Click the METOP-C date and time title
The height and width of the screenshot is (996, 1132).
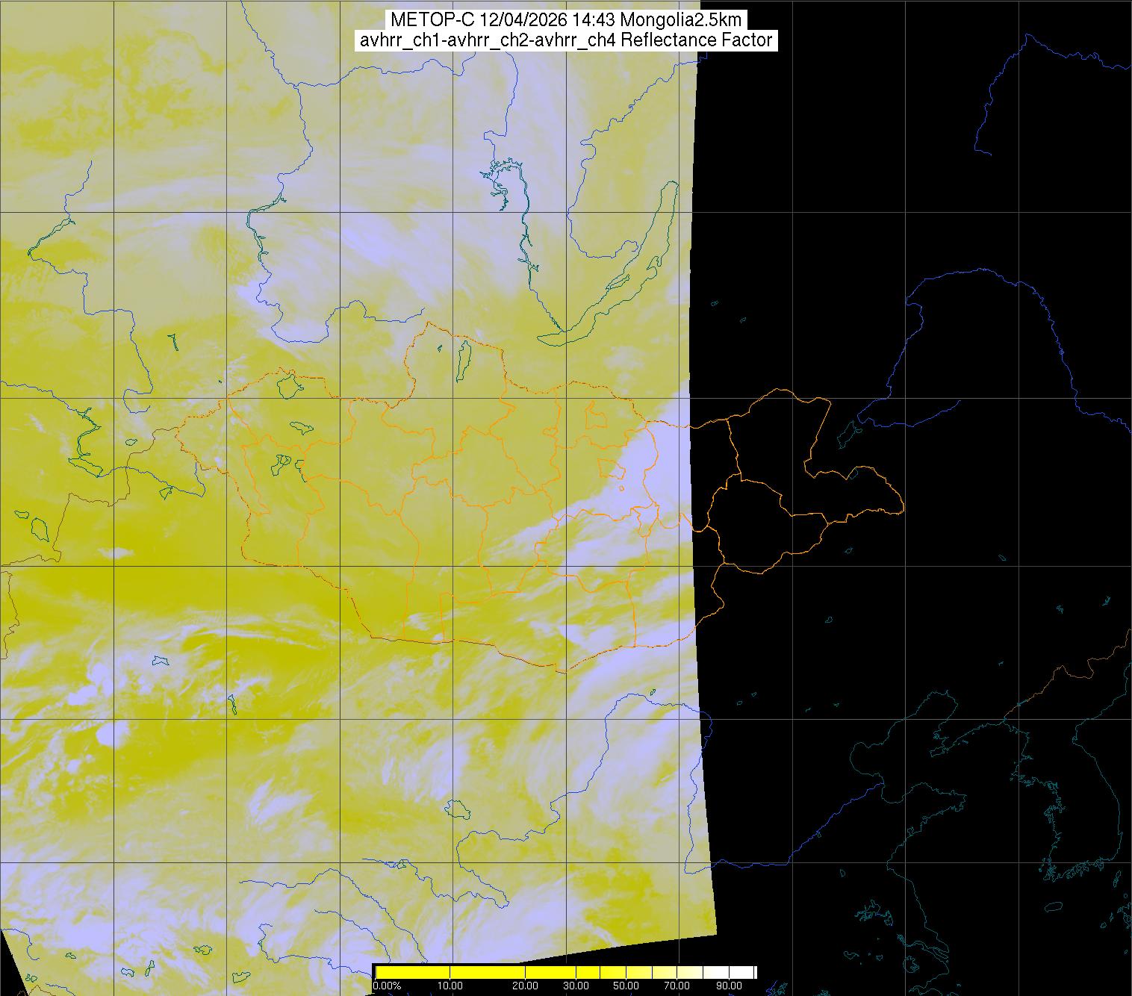pos(565,20)
